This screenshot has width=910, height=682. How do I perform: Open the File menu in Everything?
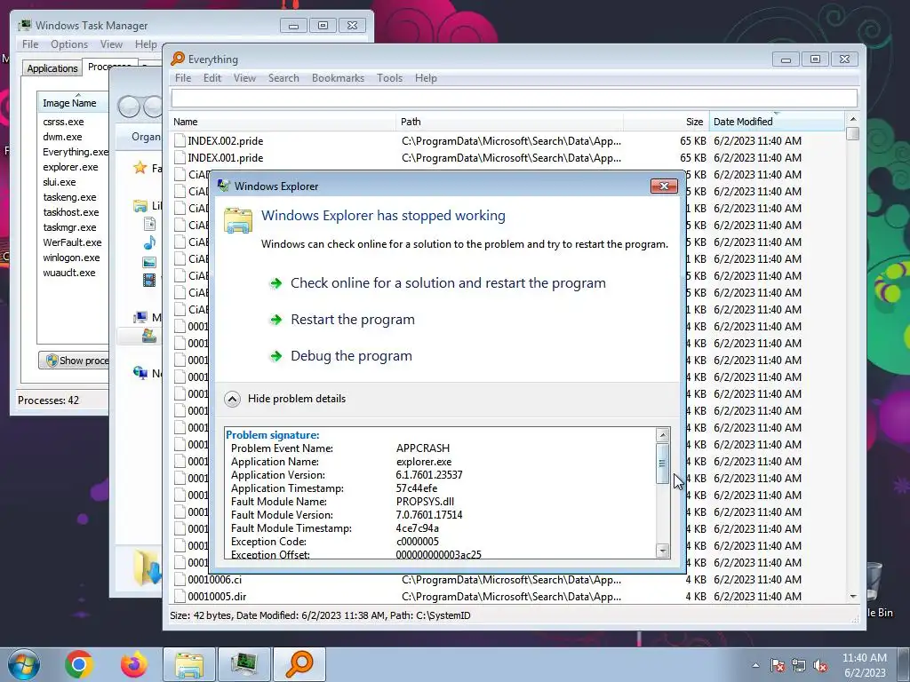tap(183, 78)
